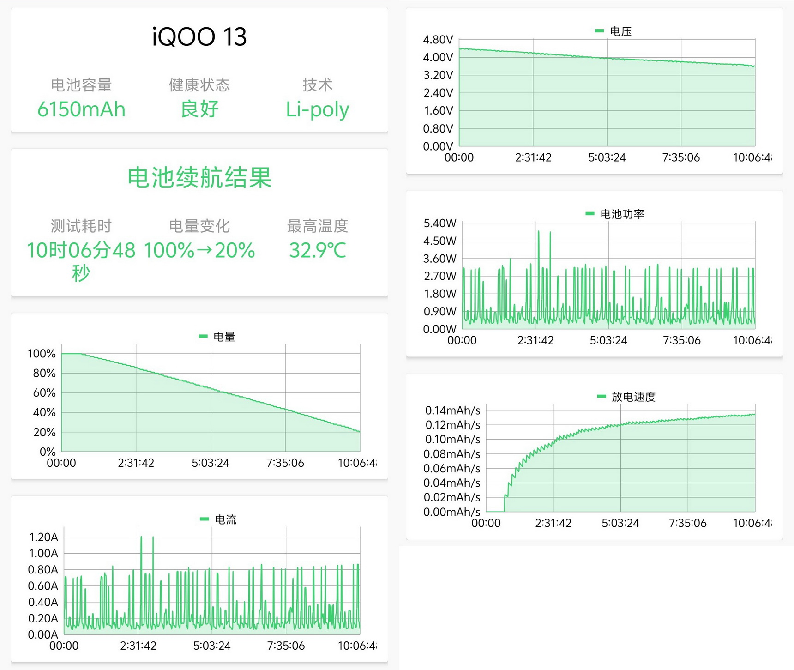Click the 0.06mAh/s axis label
This screenshot has width=794, height=670.
coord(452,468)
